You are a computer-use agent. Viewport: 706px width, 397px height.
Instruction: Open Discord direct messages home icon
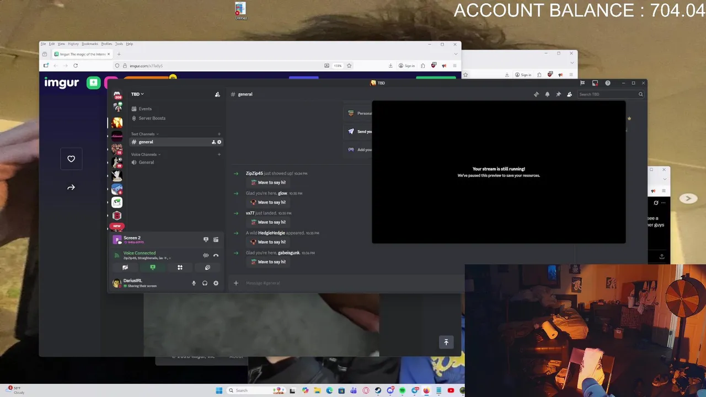click(117, 94)
